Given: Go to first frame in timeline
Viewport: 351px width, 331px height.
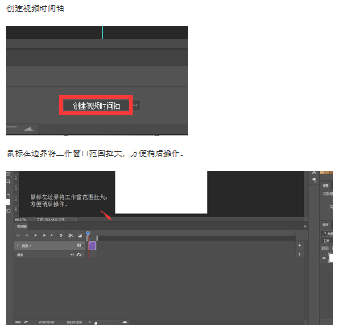Looking at the screenshot, I should click(19, 235).
